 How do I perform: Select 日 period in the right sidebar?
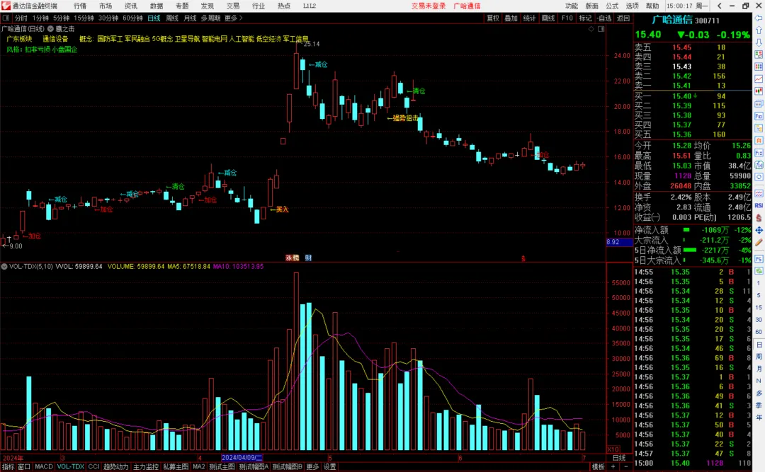[759, 344]
